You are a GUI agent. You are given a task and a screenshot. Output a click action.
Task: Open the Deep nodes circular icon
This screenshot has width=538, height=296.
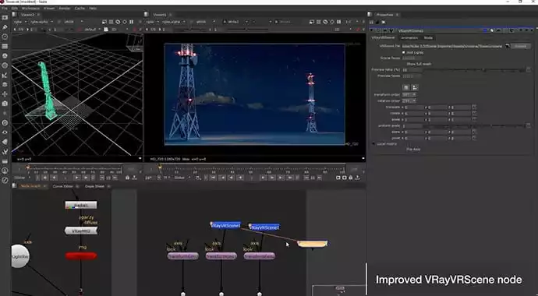point(5,122)
